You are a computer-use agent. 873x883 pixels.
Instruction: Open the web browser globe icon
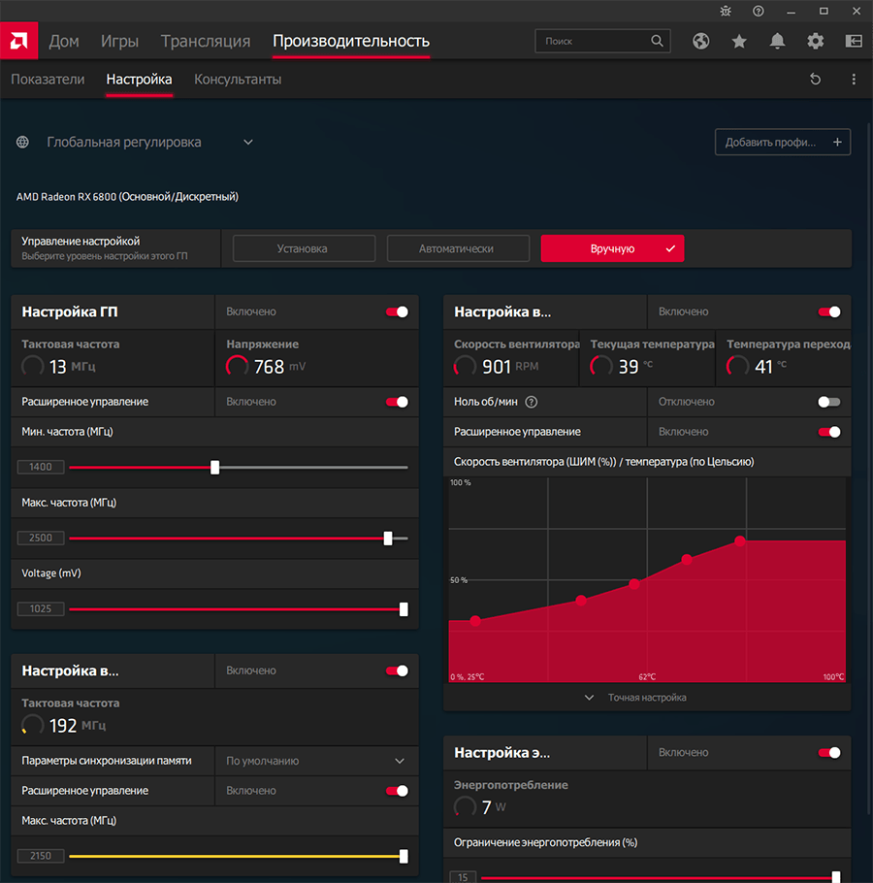701,42
